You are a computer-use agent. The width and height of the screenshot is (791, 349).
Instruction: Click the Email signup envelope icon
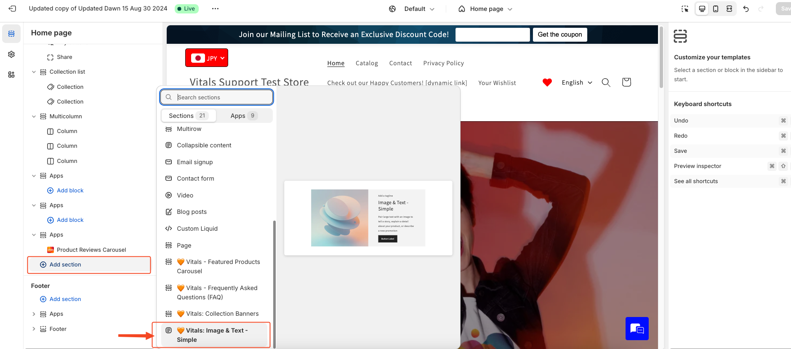[x=168, y=162]
